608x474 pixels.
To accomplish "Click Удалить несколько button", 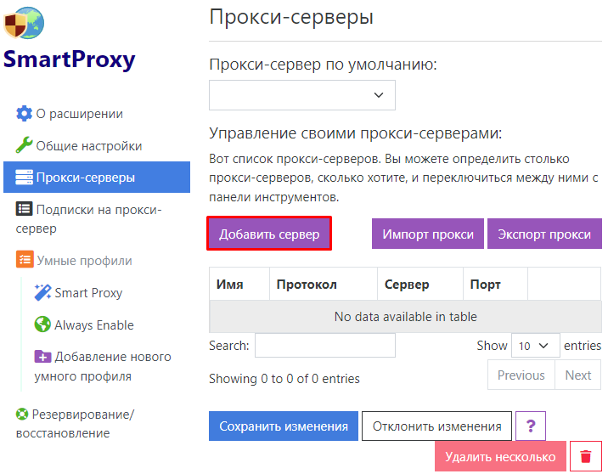I will point(500,456).
